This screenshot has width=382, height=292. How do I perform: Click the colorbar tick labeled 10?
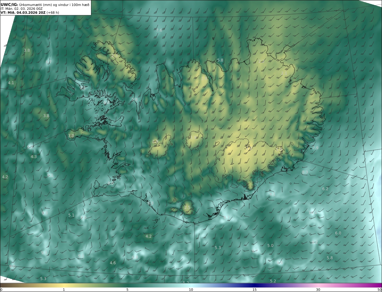[191, 290]
